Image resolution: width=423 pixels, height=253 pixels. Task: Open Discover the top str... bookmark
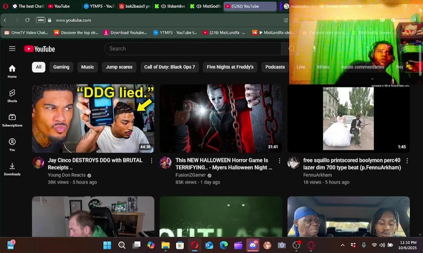click(76, 33)
